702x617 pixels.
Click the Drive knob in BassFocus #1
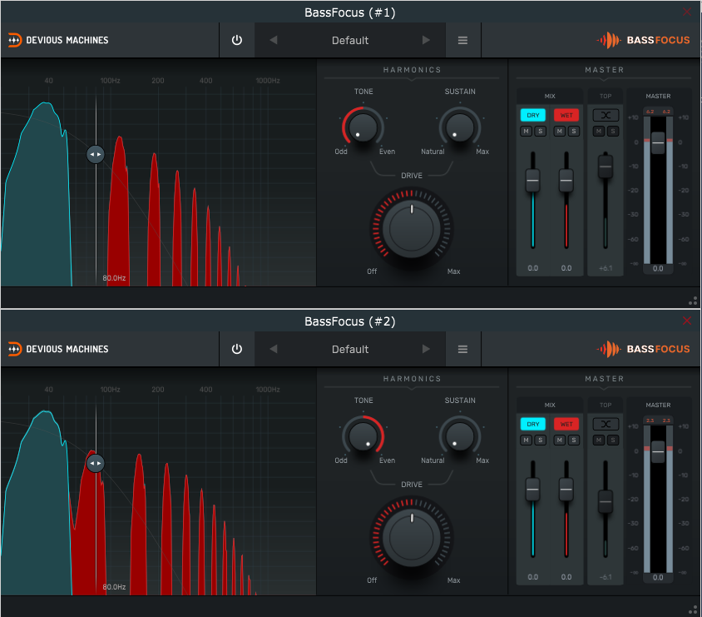click(x=412, y=228)
